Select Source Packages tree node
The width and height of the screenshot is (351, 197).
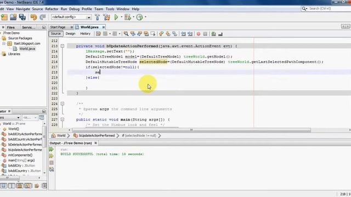coord(20,38)
